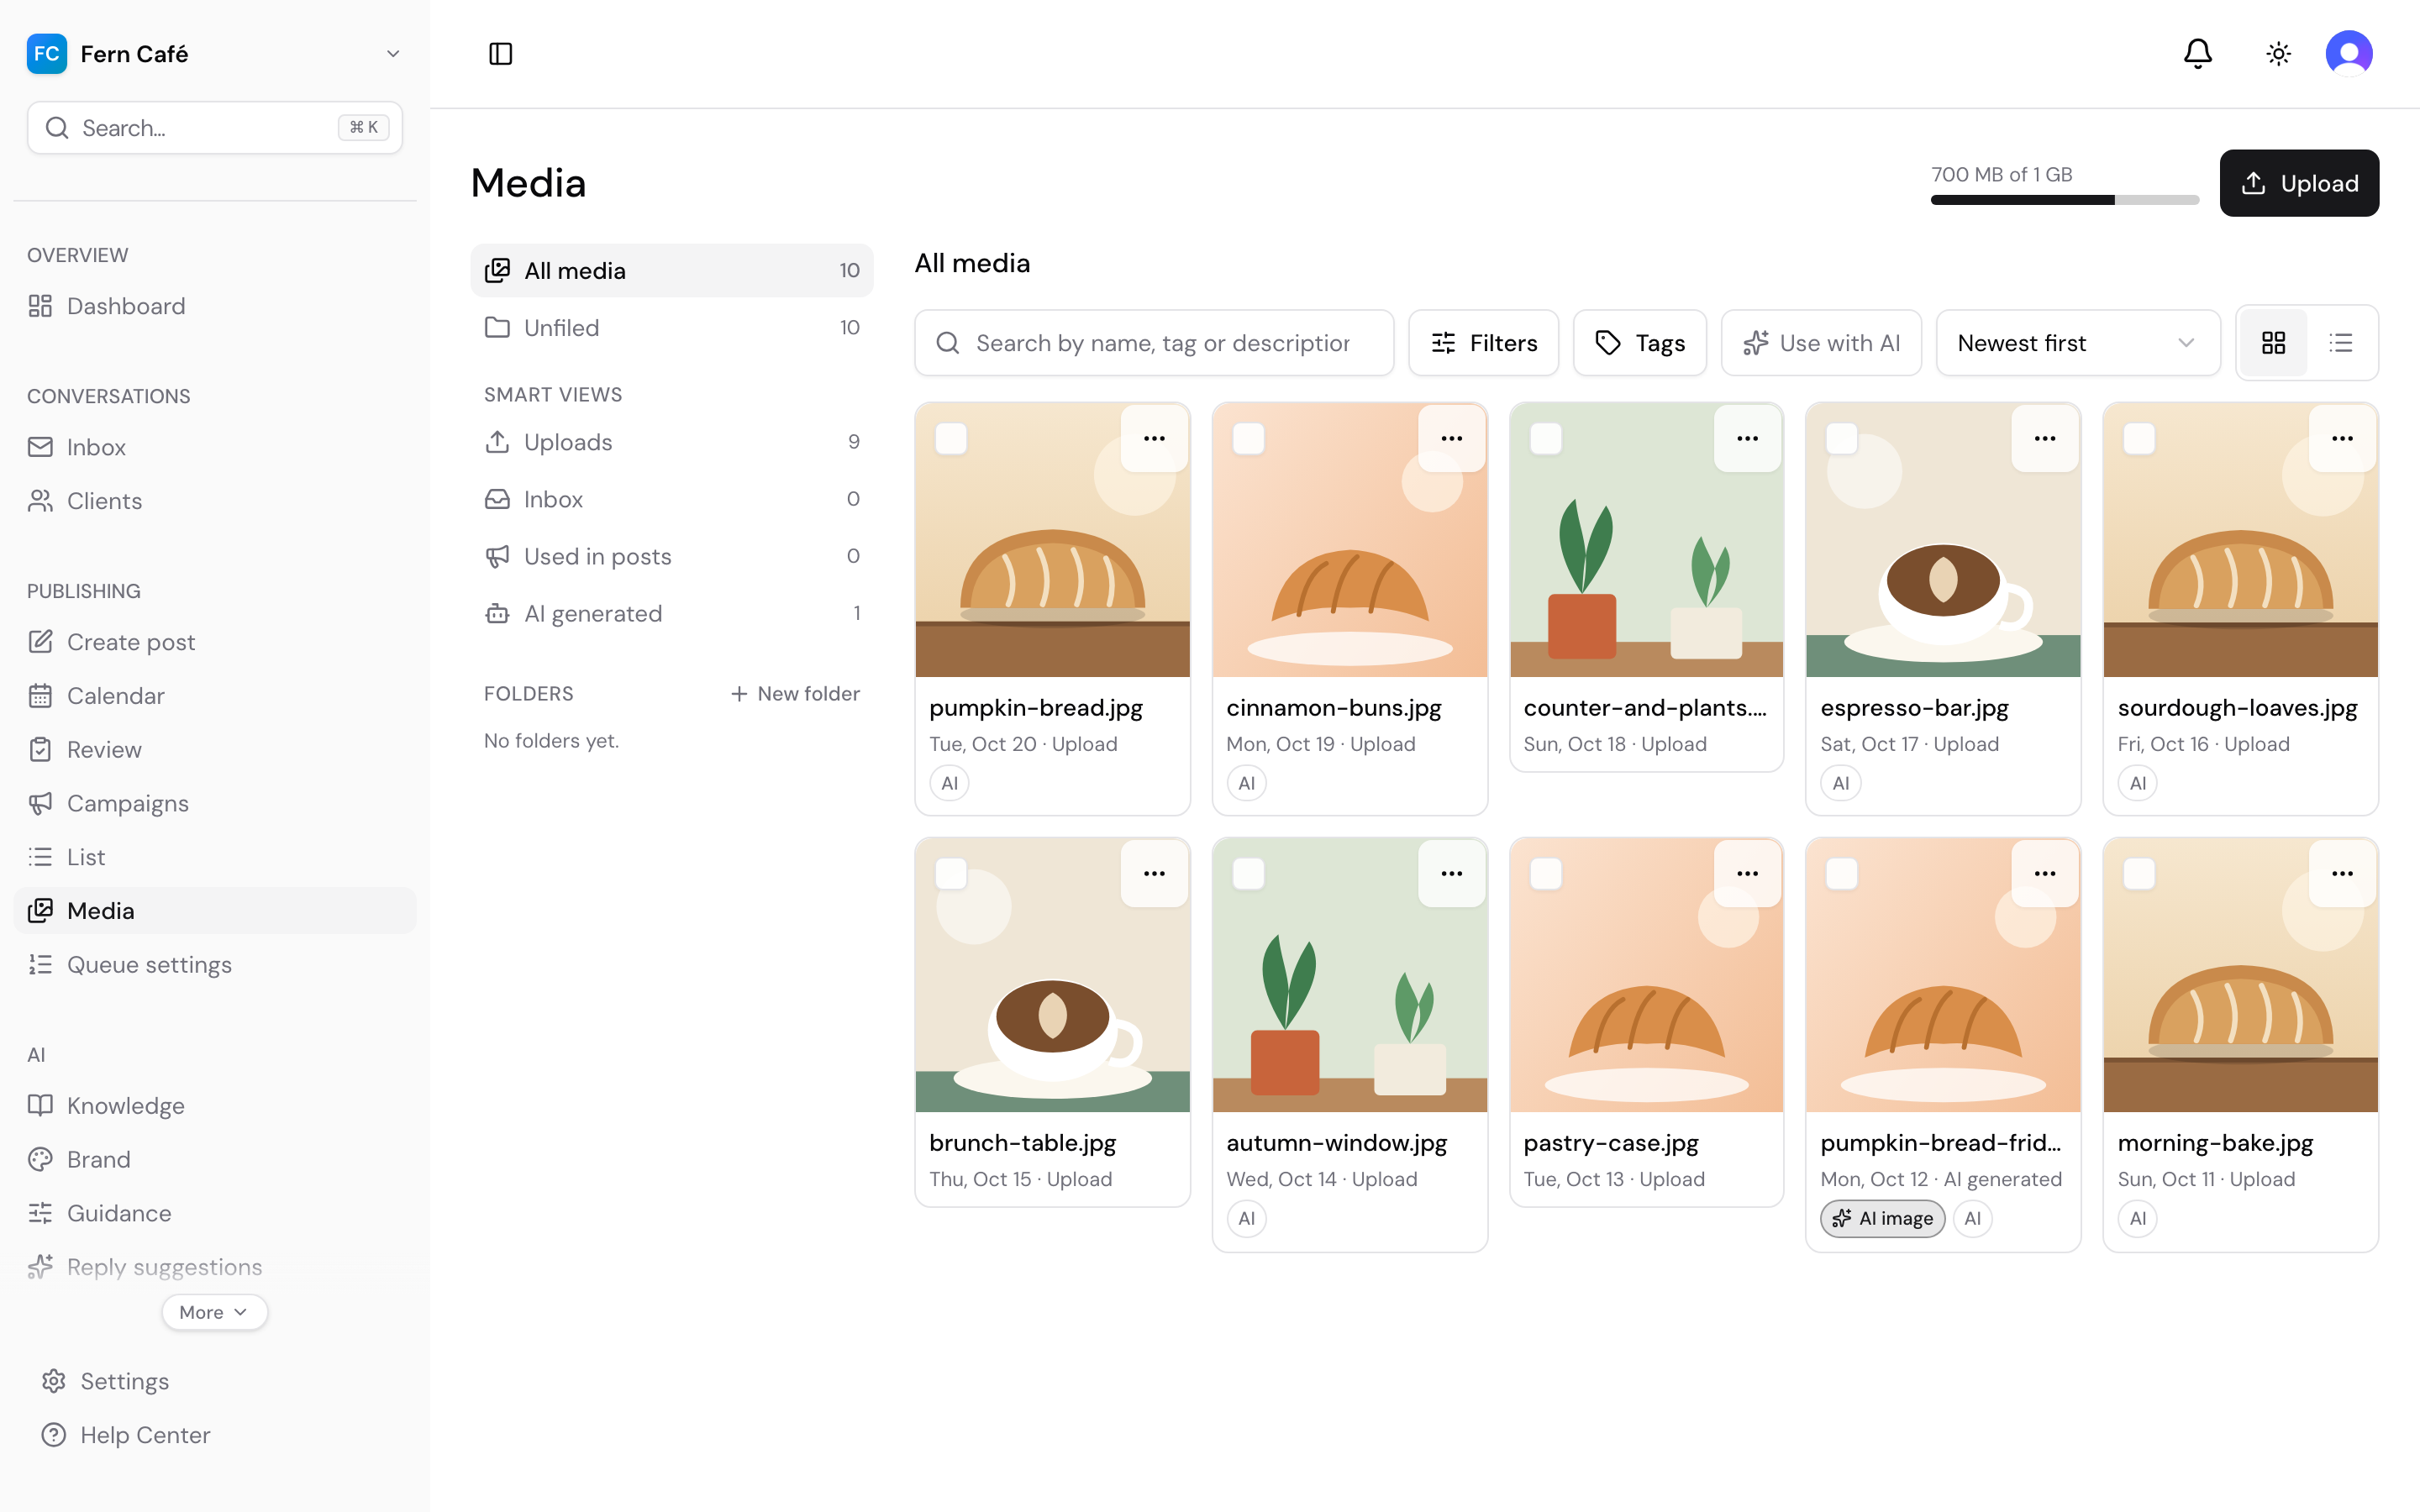Open more options for morning-bake.jpg
This screenshot has width=2420, height=1512.
[2342, 874]
